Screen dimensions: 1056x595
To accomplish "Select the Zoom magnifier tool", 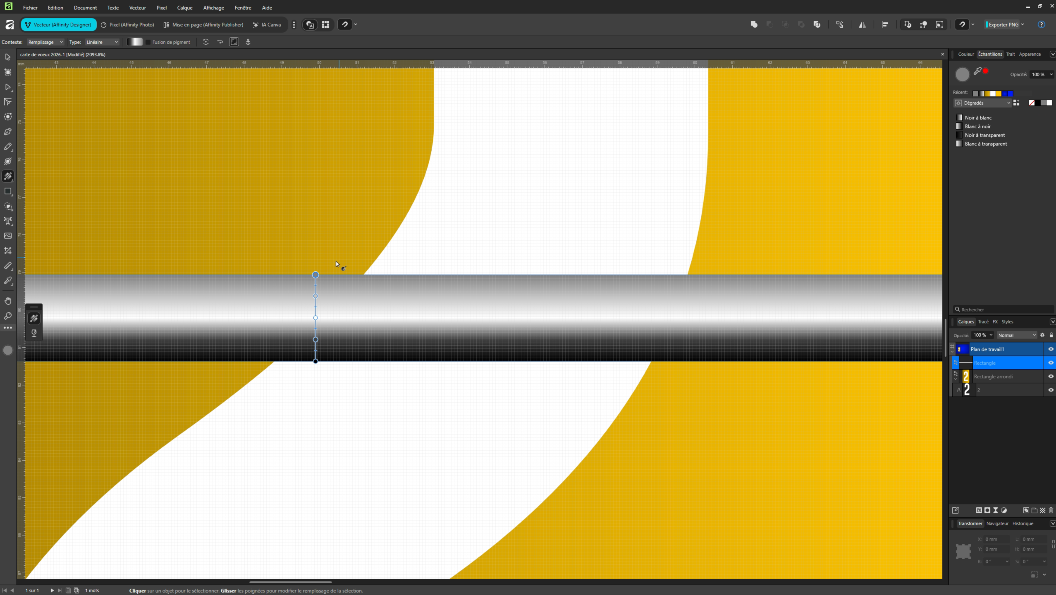I will (x=7, y=316).
